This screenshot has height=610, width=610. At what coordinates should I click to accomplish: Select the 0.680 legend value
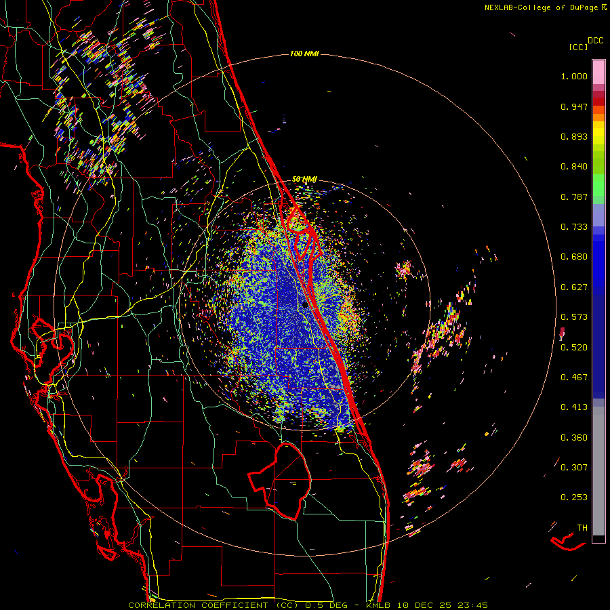point(574,257)
